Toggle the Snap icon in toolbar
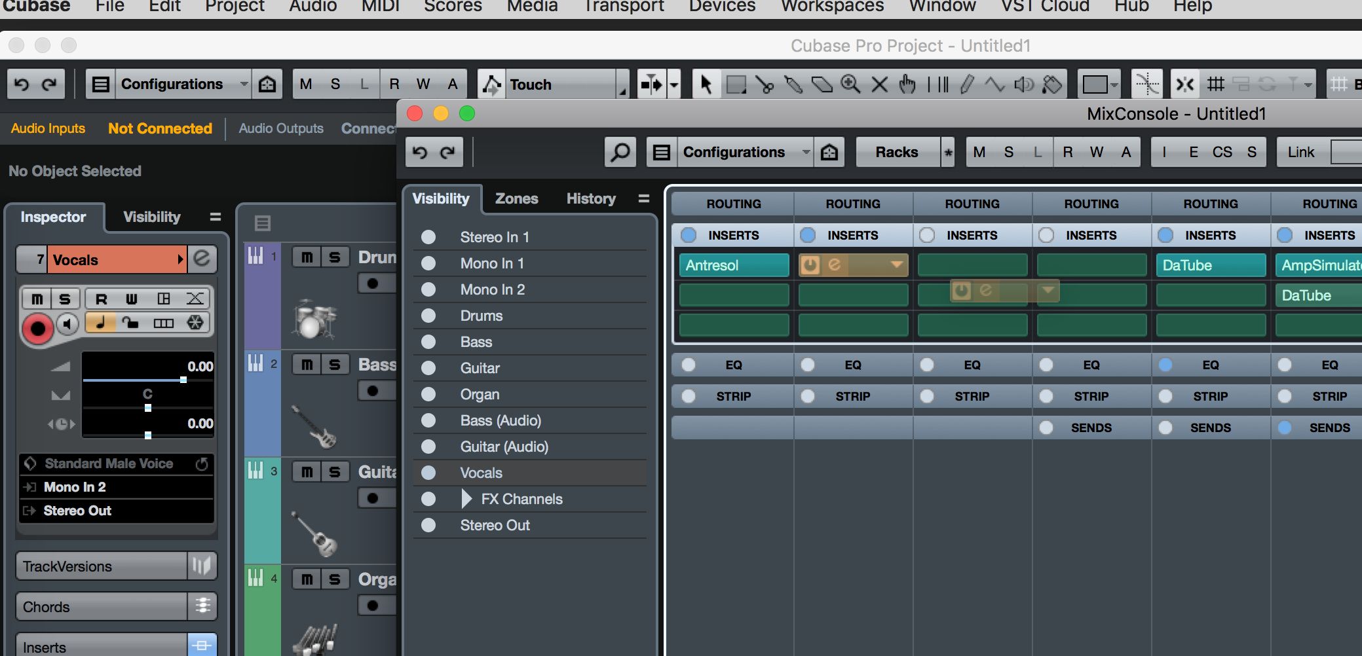 point(1185,84)
